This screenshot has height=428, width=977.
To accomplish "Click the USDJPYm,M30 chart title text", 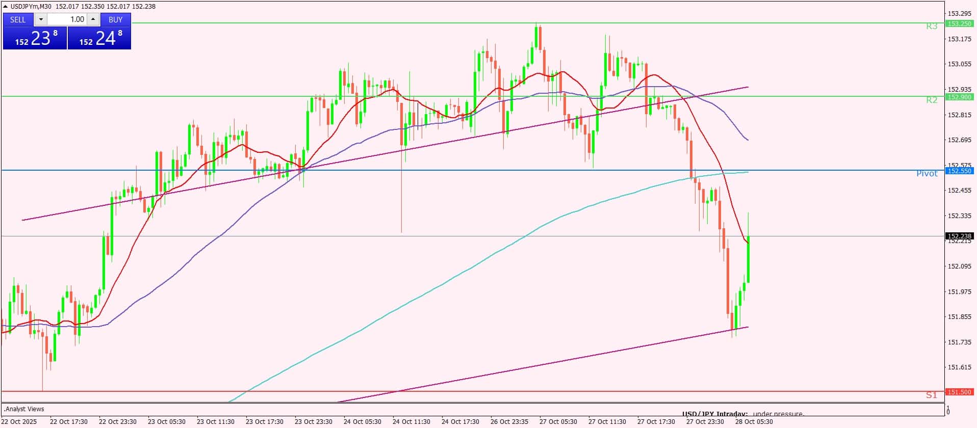I will coord(31,7).
